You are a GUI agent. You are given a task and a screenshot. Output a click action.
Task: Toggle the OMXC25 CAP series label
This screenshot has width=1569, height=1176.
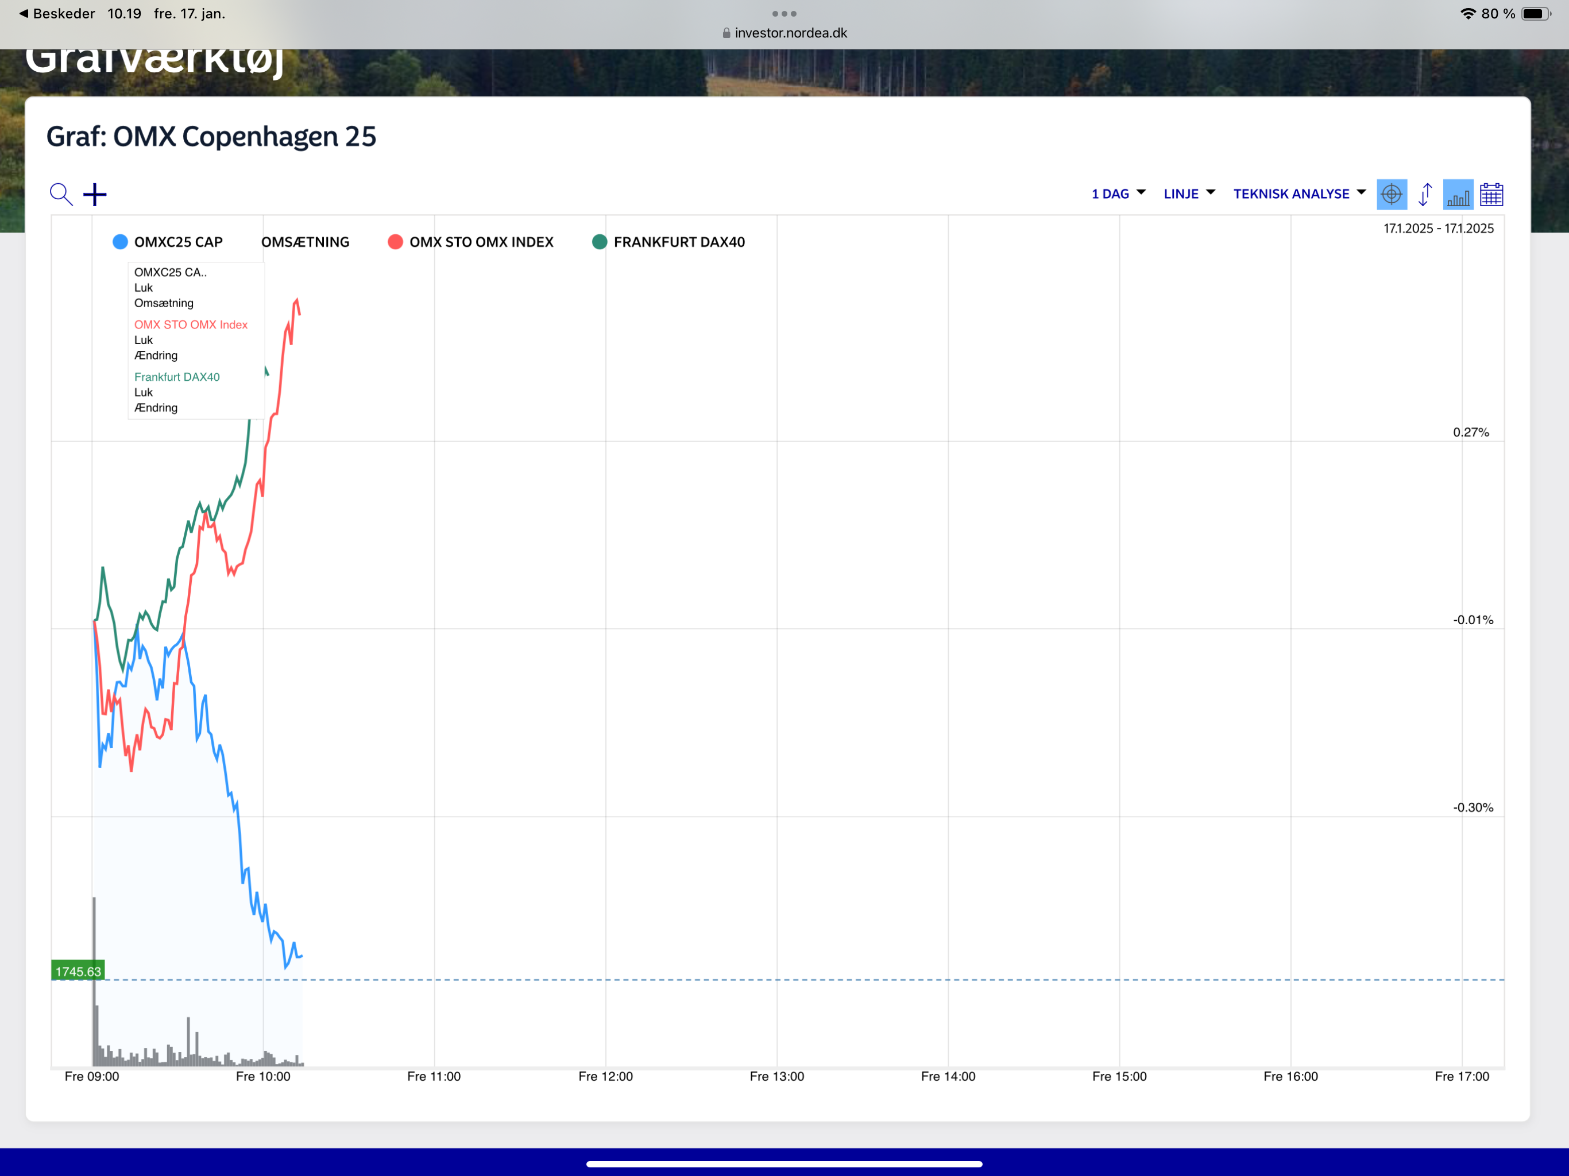pos(178,242)
